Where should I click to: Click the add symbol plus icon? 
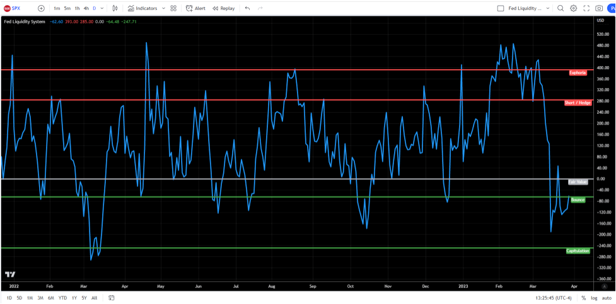click(41, 8)
